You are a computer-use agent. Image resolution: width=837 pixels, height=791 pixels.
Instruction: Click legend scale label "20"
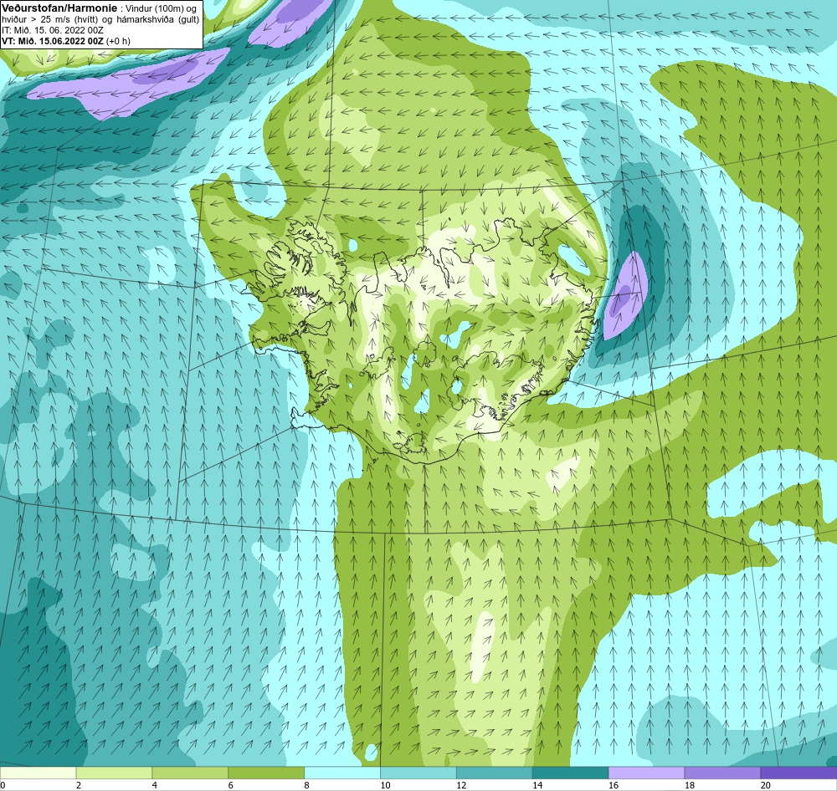(x=766, y=785)
